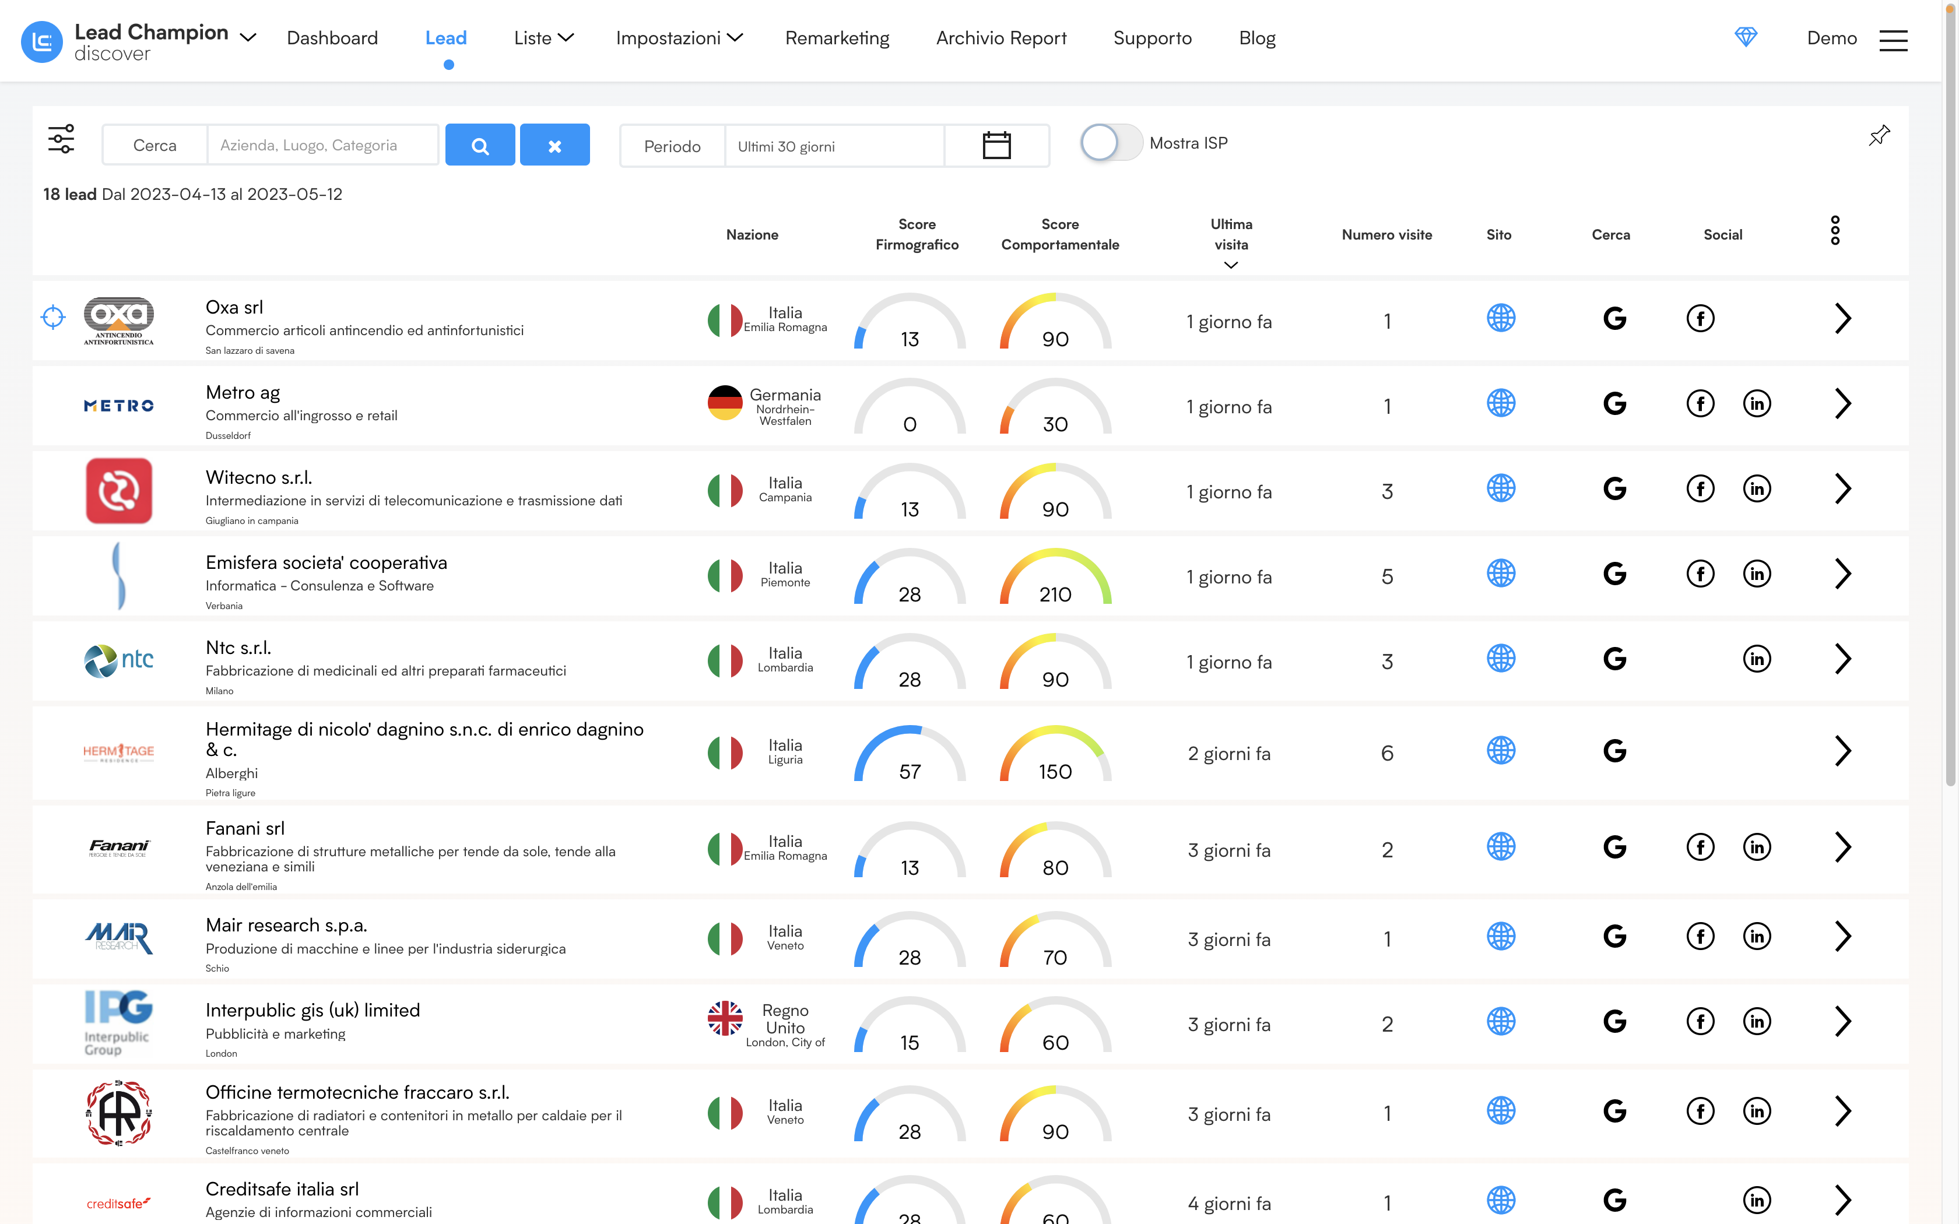
Task: Go to Archivio Report
Action: point(1000,37)
